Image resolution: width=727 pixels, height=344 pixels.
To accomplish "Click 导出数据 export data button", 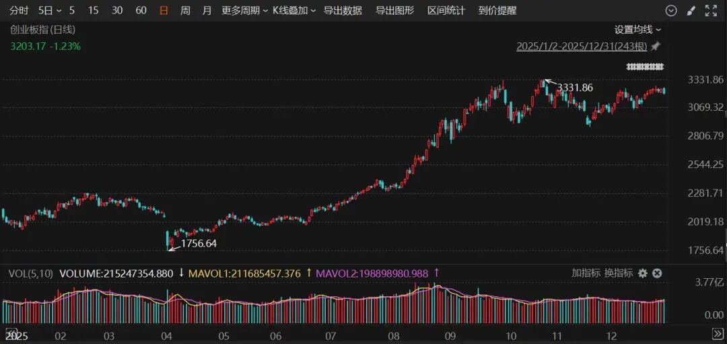I will [x=343, y=10].
